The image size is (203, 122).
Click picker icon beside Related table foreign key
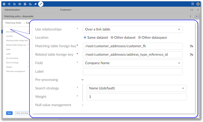(x=191, y=55)
